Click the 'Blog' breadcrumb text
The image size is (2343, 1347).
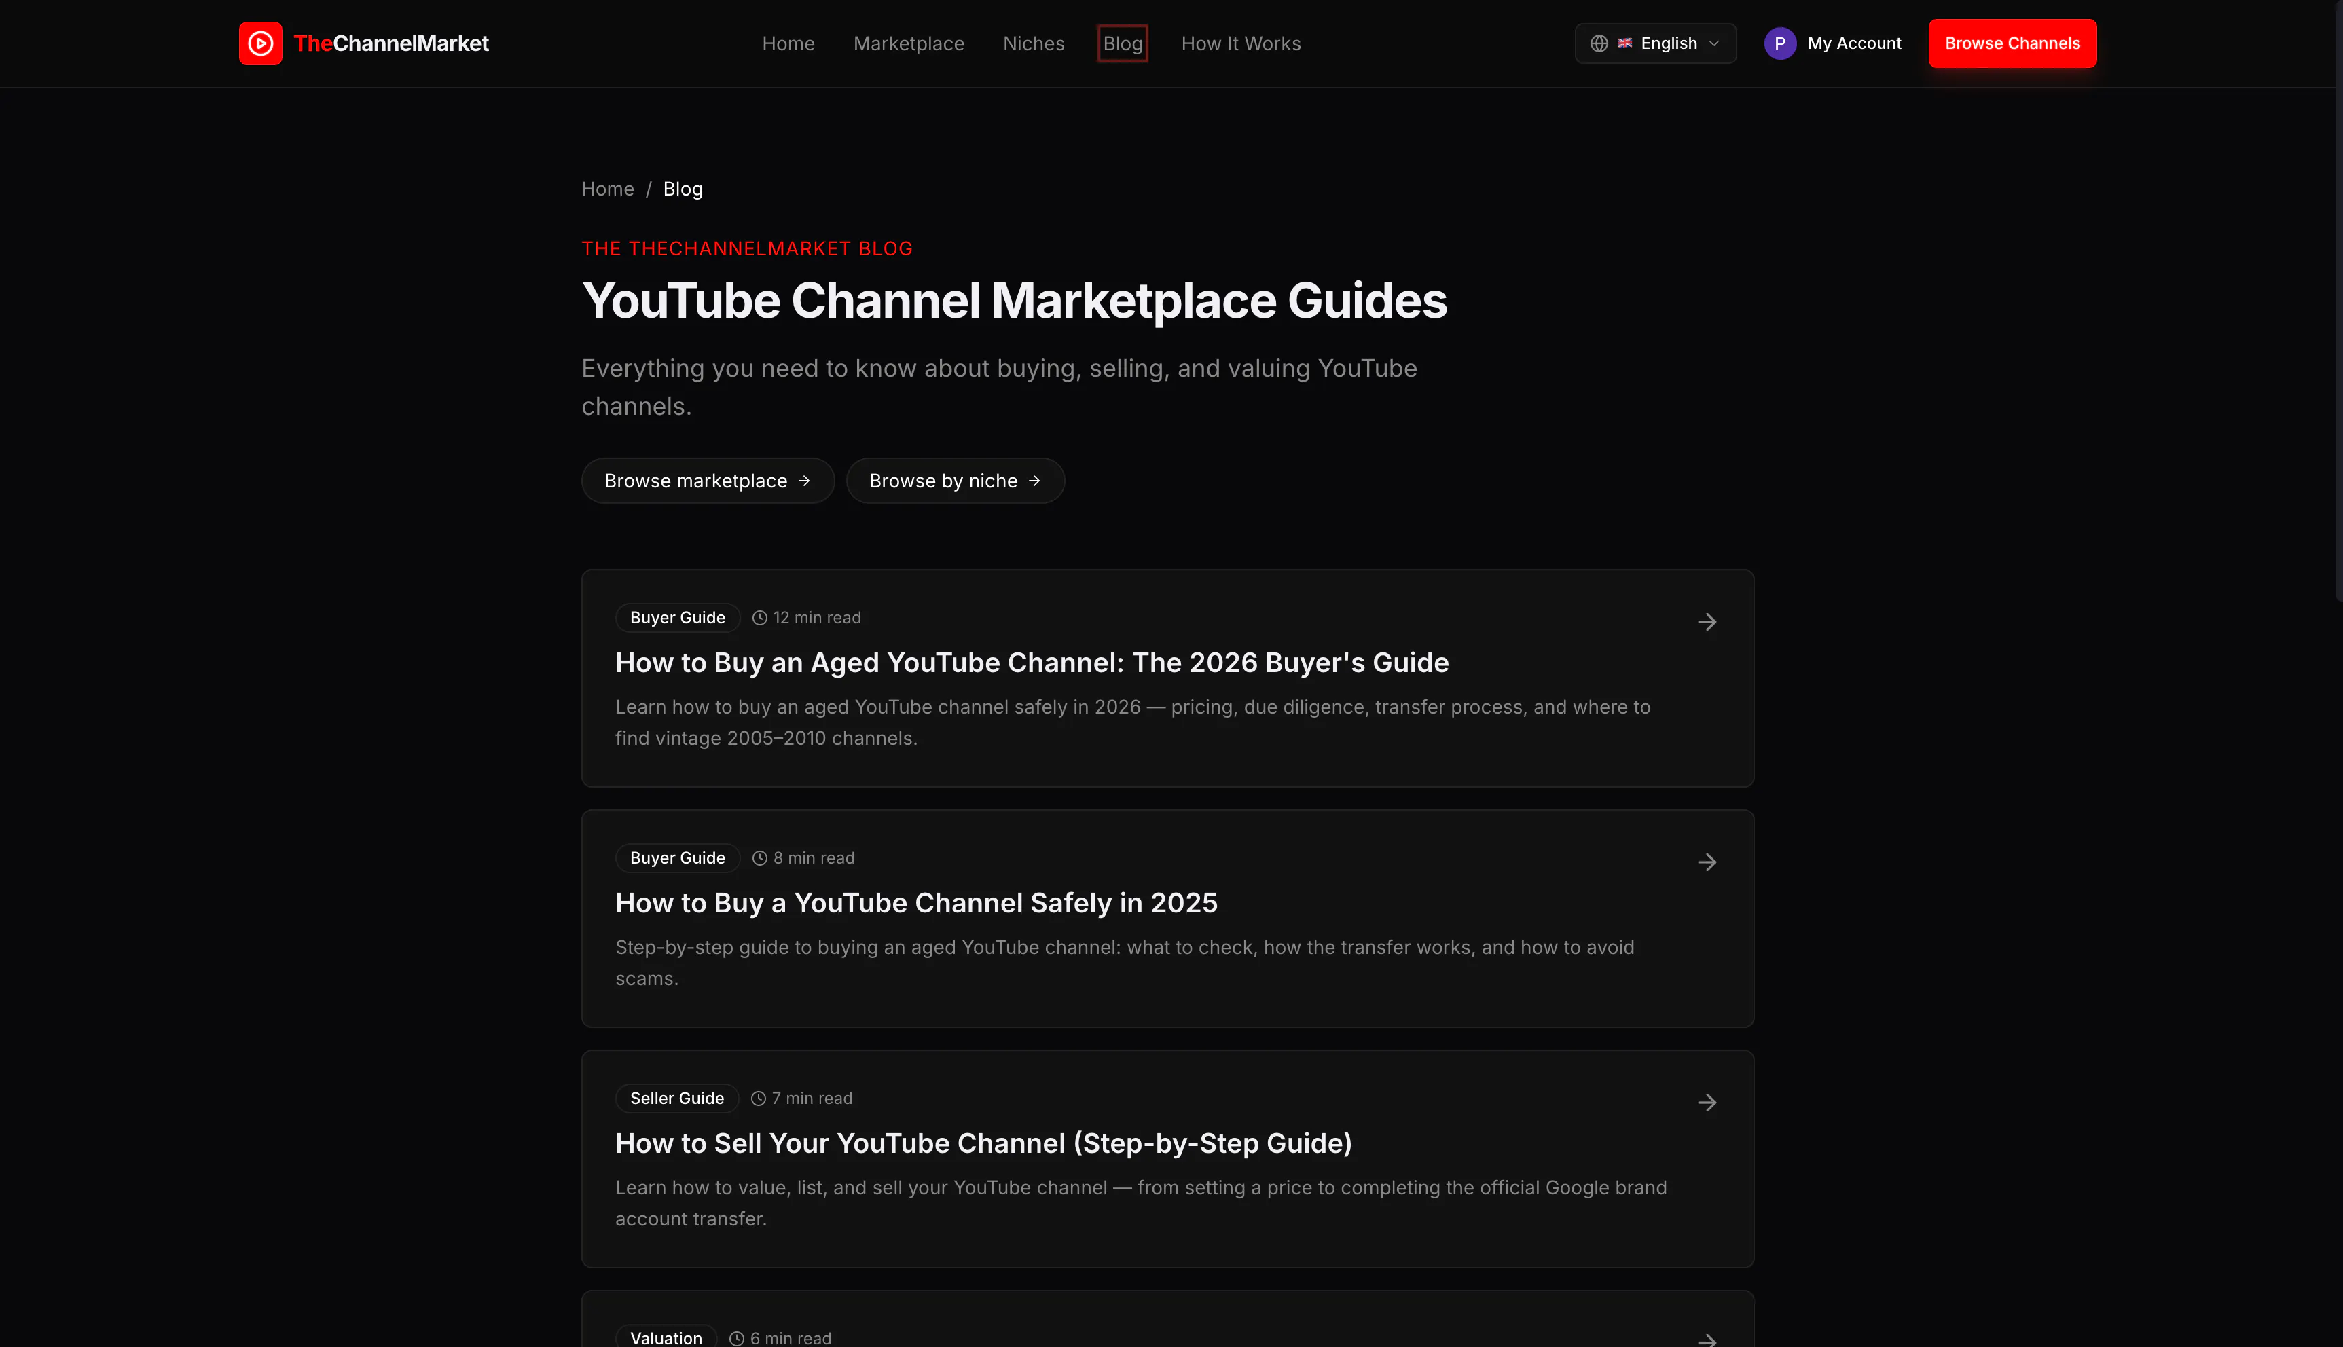click(x=683, y=189)
